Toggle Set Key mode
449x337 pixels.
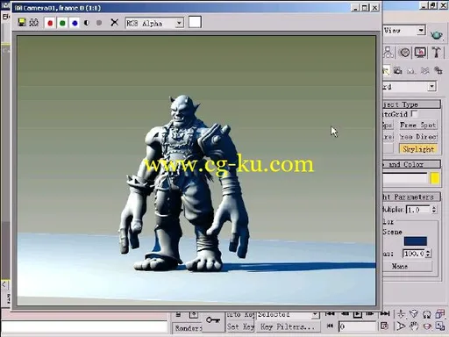(x=240, y=326)
